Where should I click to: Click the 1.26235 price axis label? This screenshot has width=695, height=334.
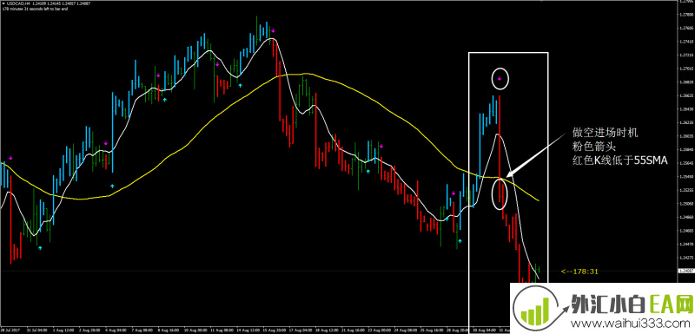point(686,122)
